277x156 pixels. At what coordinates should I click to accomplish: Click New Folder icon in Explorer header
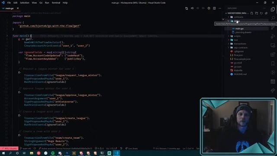[257, 13]
